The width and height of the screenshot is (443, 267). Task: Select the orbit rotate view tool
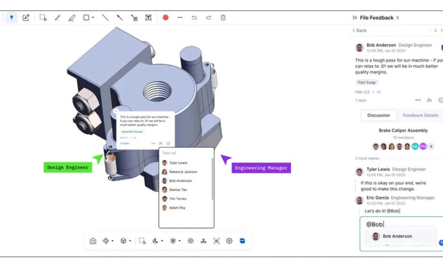(106, 241)
